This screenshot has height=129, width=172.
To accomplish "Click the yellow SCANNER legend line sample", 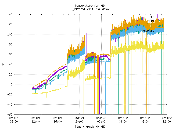I will [x=160, y=31].
